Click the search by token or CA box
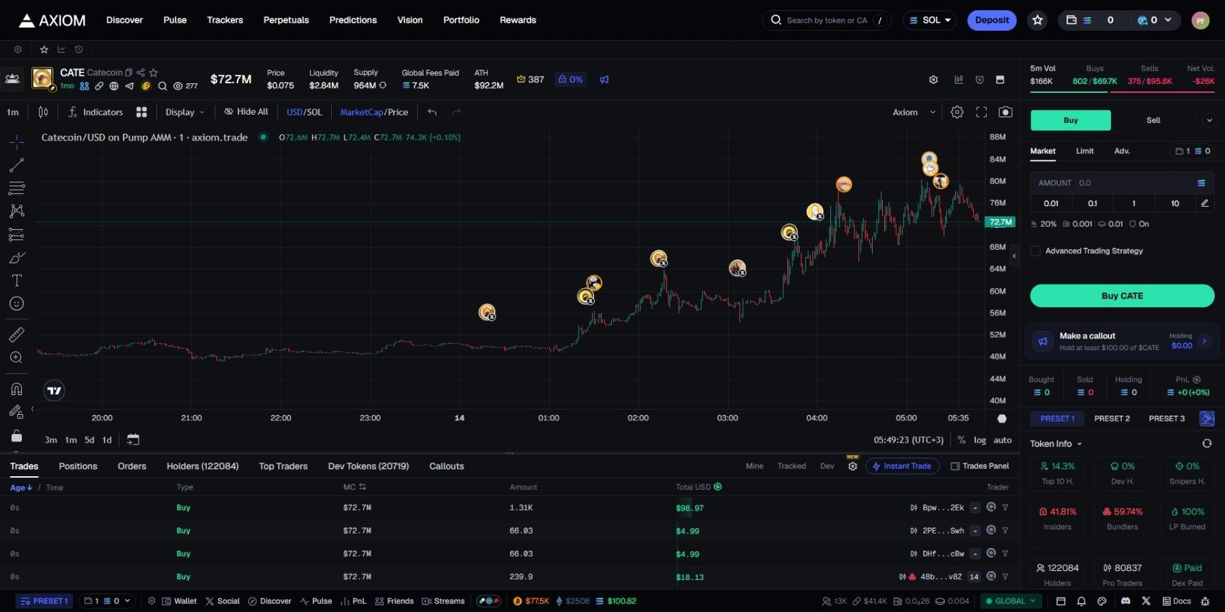 point(826,20)
